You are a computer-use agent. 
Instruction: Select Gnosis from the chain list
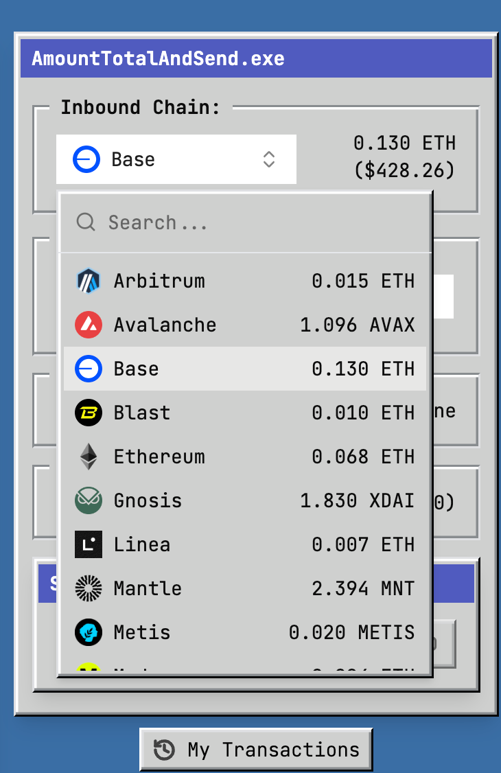(x=245, y=500)
